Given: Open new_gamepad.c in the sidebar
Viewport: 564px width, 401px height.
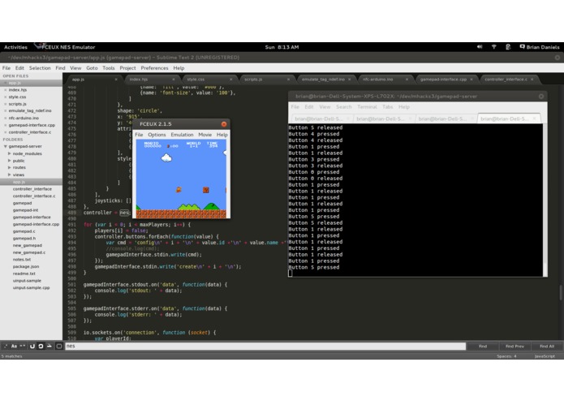Looking at the screenshot, I should [29, 252].
